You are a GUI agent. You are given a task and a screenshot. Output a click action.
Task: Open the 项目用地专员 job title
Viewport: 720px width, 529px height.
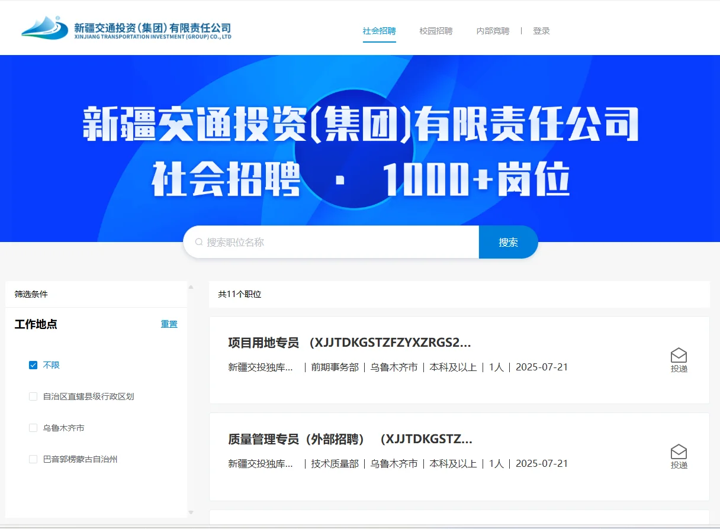[349, 343]
